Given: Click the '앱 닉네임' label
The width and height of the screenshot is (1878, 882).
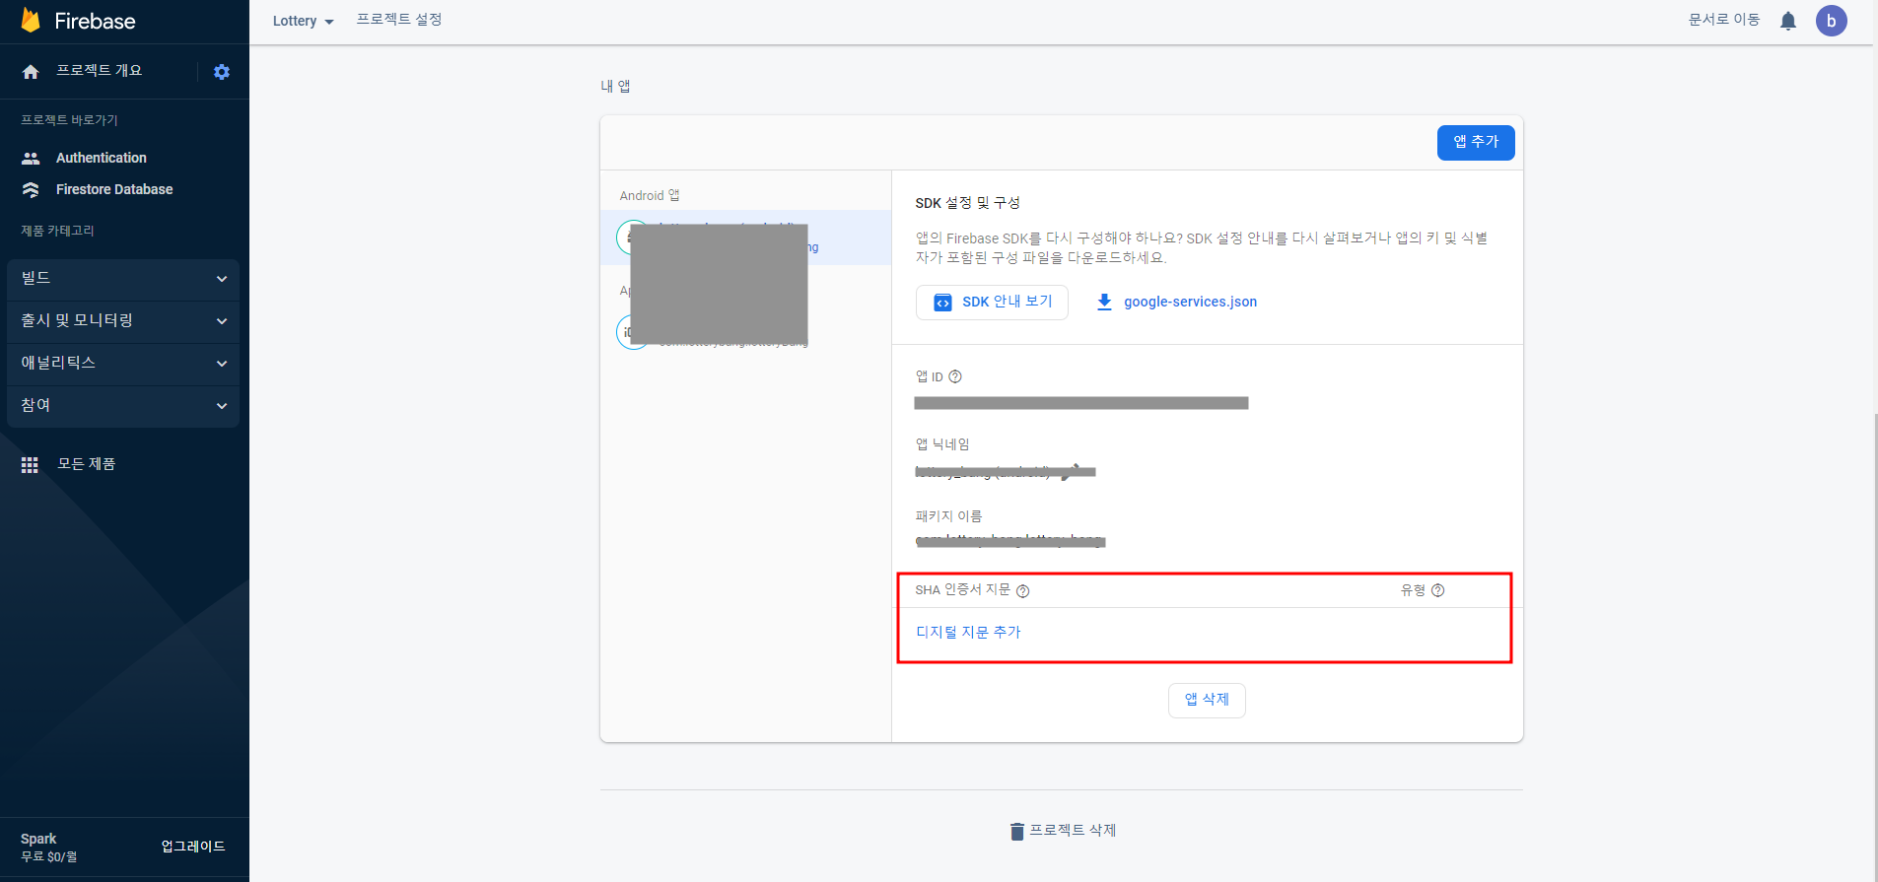Looking at the screenshot, I should [x=942, y=444].
